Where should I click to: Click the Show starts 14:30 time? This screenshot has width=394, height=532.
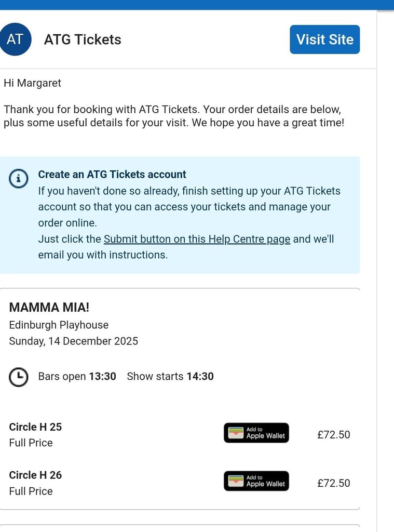click(x=170, y=376)
